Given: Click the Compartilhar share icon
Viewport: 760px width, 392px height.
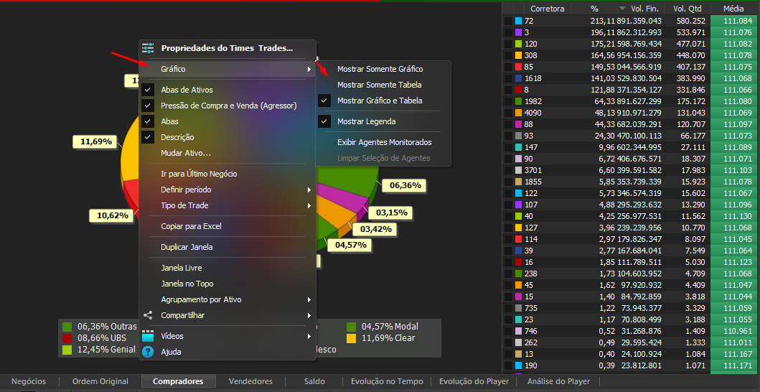Looking at the screenshot, I should (148, 315).
